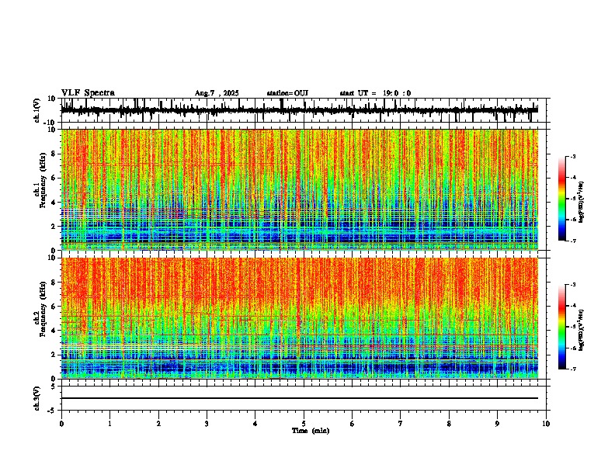615x475 pixels.
Task: Click the "ch.3(V)" axis label
Action: (37, 398)
